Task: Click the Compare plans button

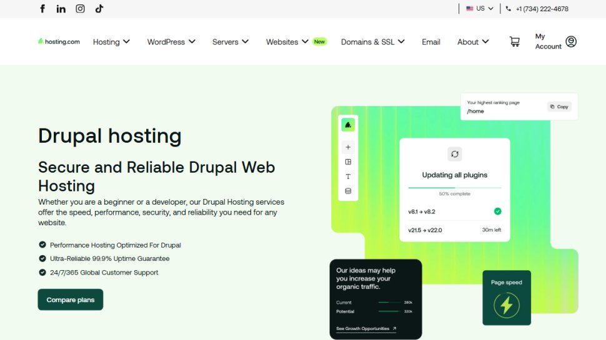Action: pos(71,299)
